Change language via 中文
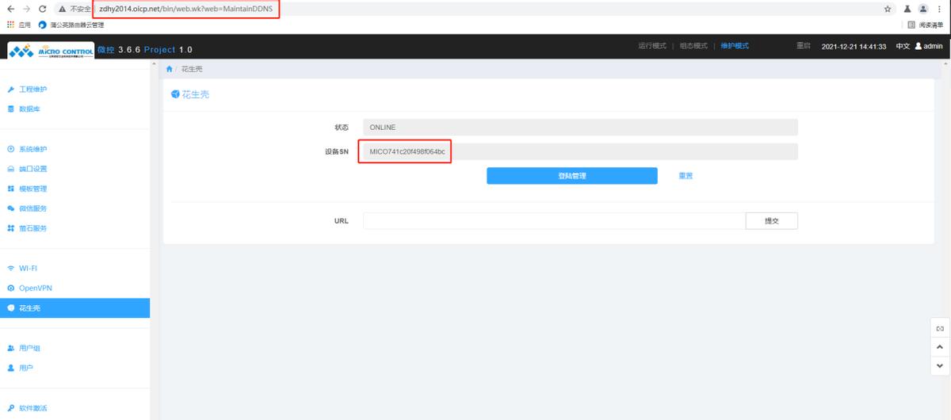The image size is (951, 420). 903,46
